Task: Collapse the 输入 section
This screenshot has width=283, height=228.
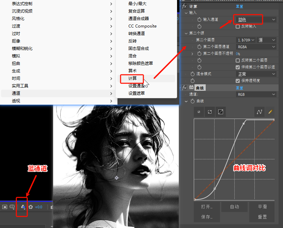Action: coord(186,13)
